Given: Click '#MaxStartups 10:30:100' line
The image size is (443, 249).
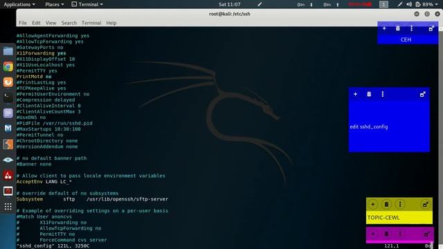Looking at the screenshot, I should (x=48, y=129).
